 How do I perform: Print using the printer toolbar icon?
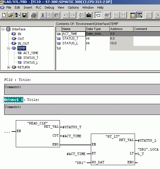click(x=34, y=15)
